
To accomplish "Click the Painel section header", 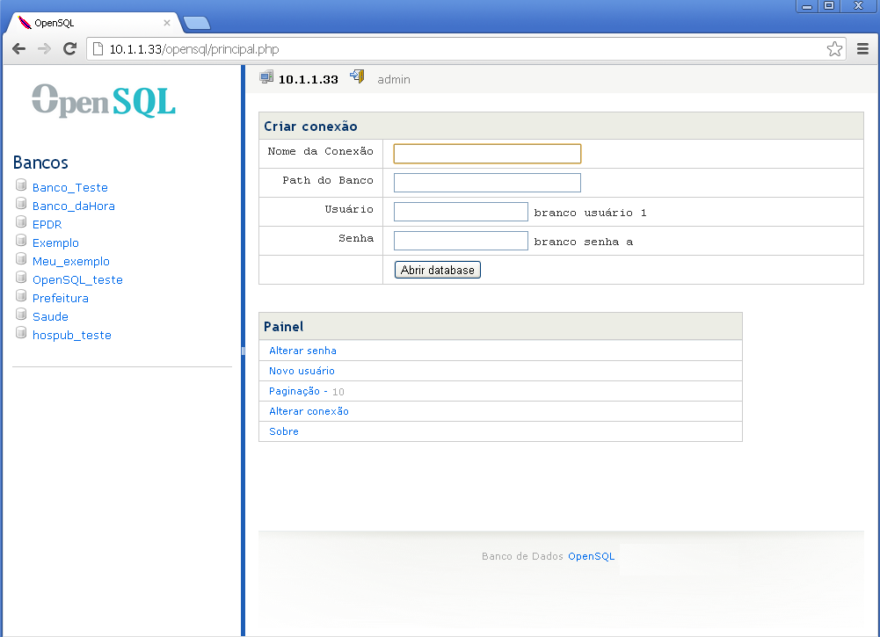I will (x=500, y=326).
